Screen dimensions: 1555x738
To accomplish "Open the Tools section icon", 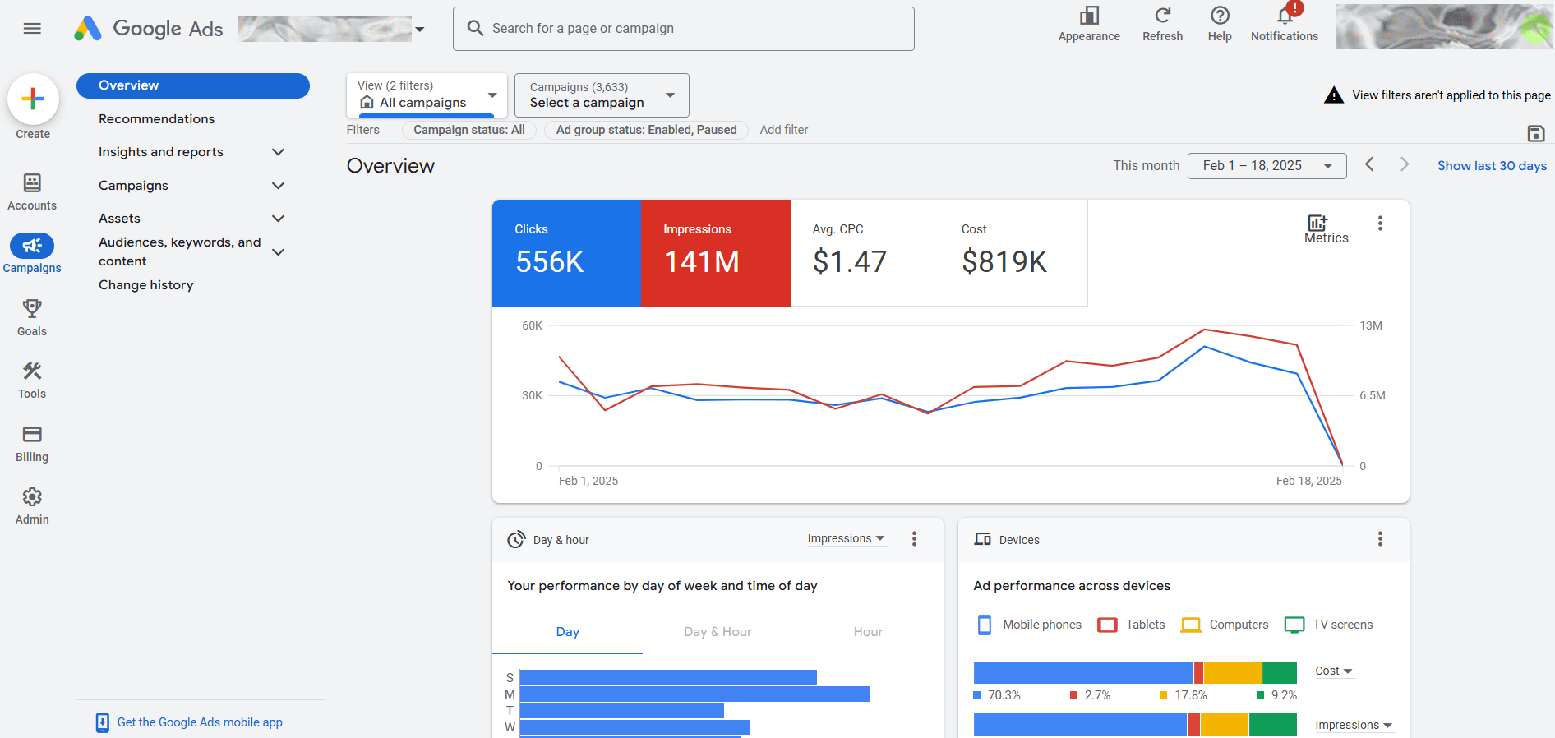I will pos(32,371).
